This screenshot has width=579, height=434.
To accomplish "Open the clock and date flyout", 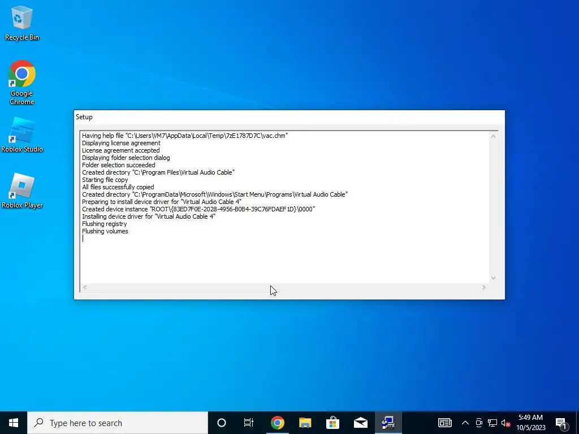I will 530,423.
